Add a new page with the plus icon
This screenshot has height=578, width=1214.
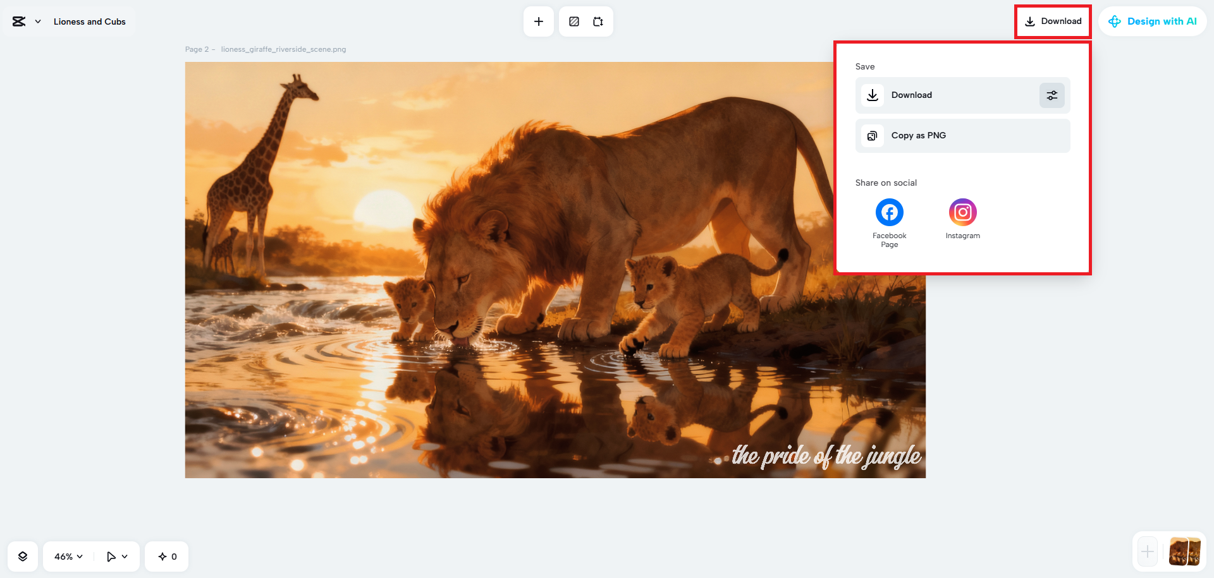(x=538, y=21)
